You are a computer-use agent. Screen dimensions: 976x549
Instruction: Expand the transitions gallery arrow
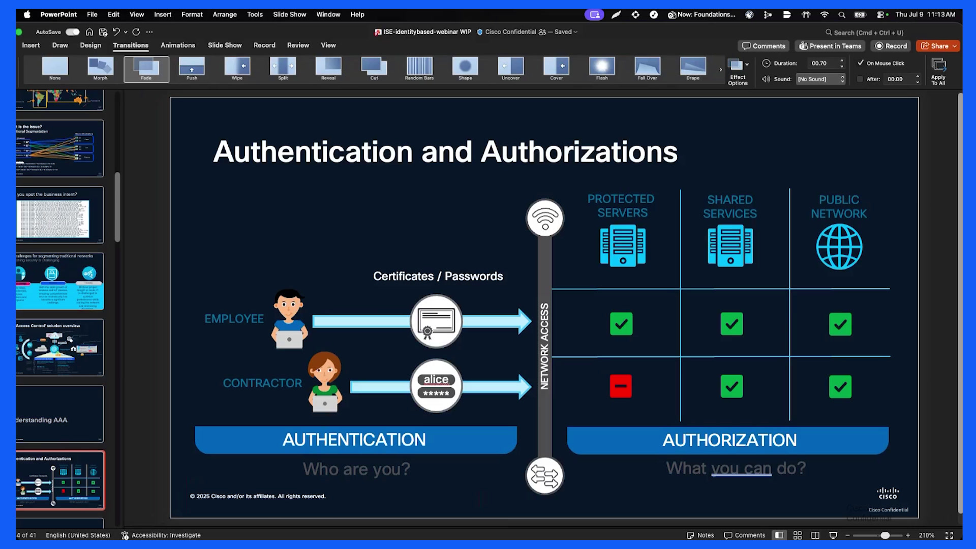pyautogui.click(x=721, y=70)
